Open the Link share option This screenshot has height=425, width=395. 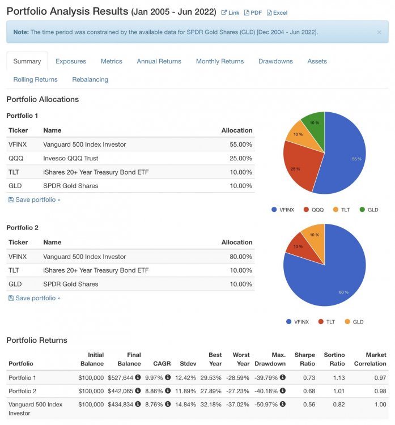pyautogui.click(x=230, y=12)
